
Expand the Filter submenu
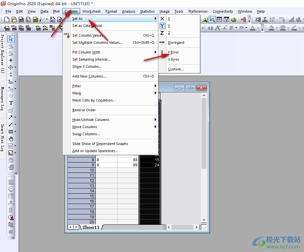point(110,86)
